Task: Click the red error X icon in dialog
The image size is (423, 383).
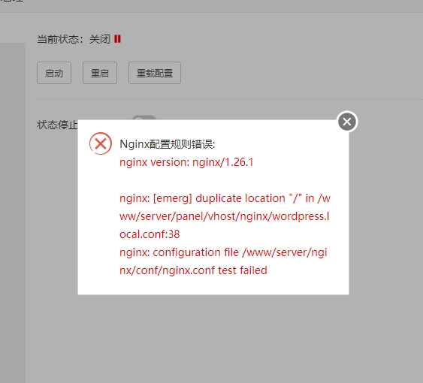Action: point(101,143)
